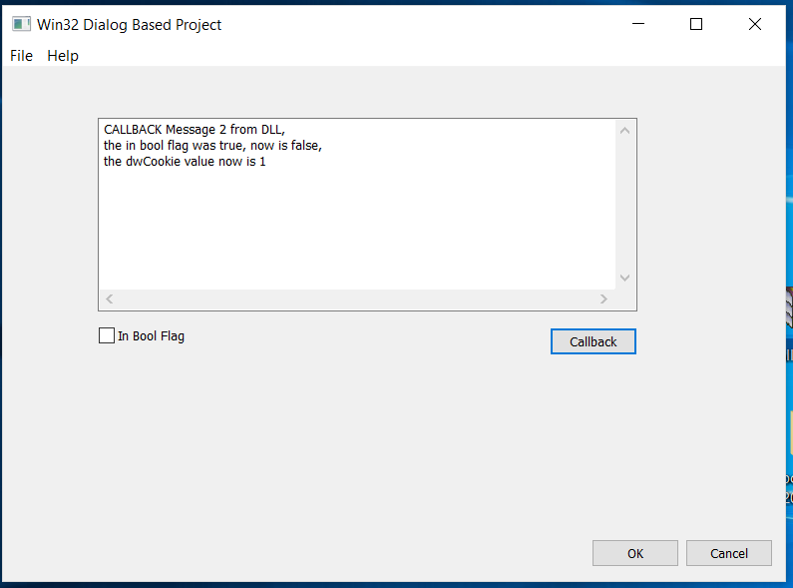
Task: Click the vertical scrollbar track of message box
Action: coord(625,205)
